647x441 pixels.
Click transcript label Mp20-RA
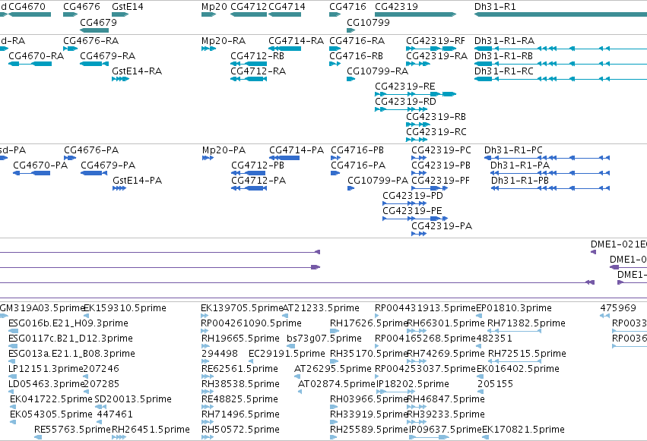coord(224,41)
